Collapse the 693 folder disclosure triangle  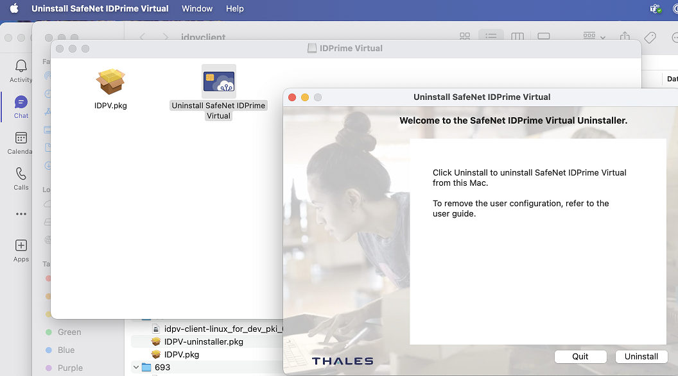[x=135, y=367]
